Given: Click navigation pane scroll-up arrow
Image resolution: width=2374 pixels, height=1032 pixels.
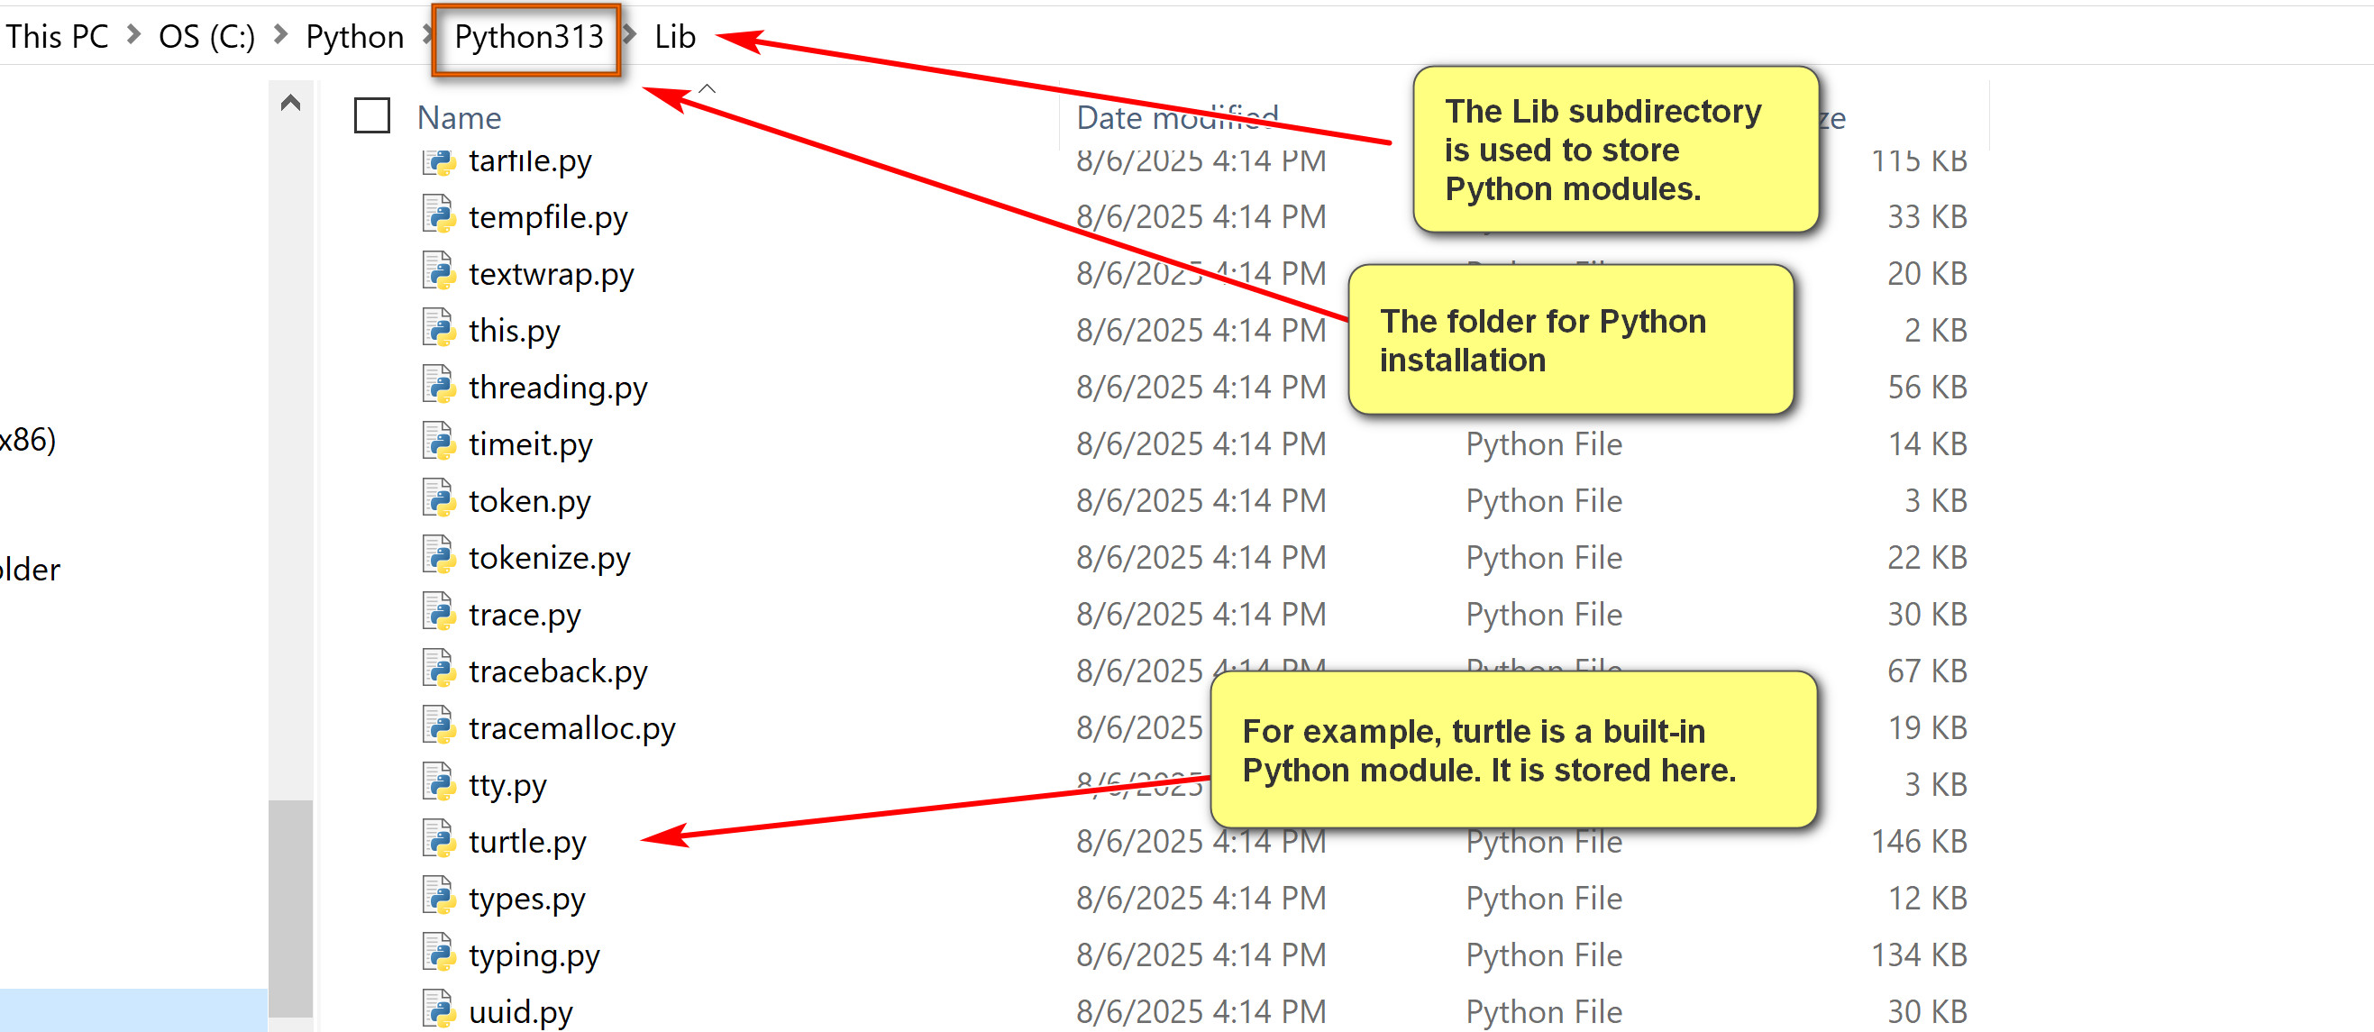Looking at the screenshot, I should (x=290, y=102).
